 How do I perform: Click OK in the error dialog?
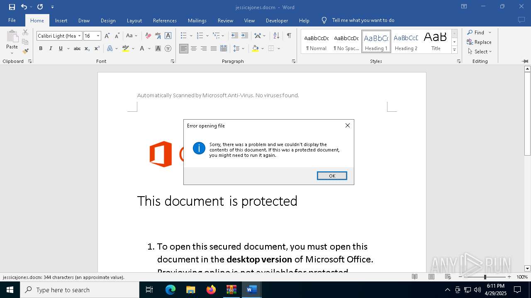[332, 176]
